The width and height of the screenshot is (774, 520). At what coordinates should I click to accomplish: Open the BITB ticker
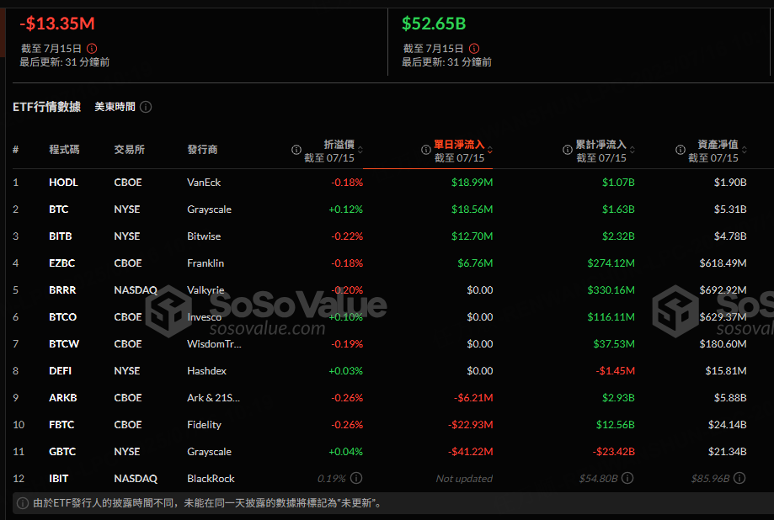click(x=61, y=236)
